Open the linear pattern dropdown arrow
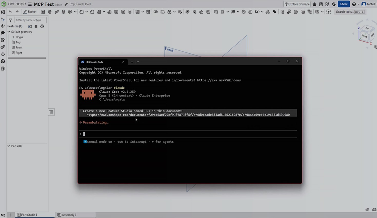Image resolution: width=377 pixels, height=218 pixels. coord(142,12)
